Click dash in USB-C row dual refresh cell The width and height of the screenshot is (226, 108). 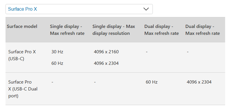(147, 52)
